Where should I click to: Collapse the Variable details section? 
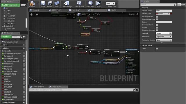[141, 8]
